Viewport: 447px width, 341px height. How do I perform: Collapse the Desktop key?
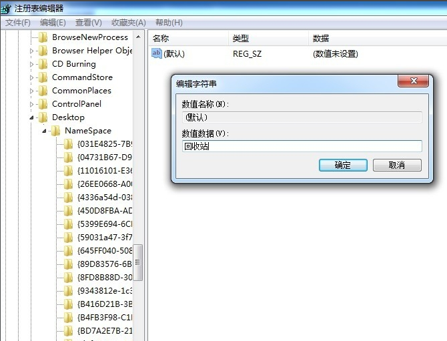pyautogui.click(x=31, y=117)
